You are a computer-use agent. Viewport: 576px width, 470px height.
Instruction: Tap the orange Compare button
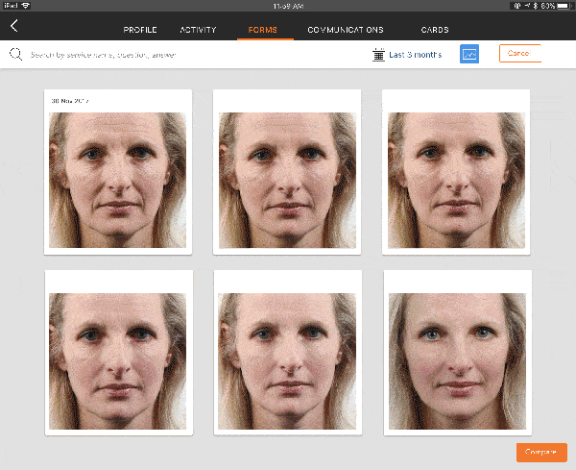pyautogui.click(x=541, y=453)
